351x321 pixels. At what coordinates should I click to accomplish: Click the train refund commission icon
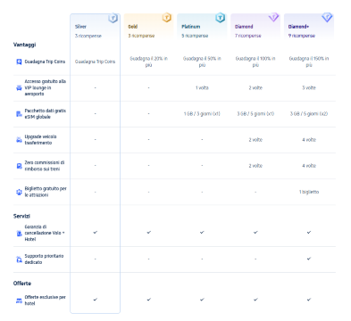[19, 166]
